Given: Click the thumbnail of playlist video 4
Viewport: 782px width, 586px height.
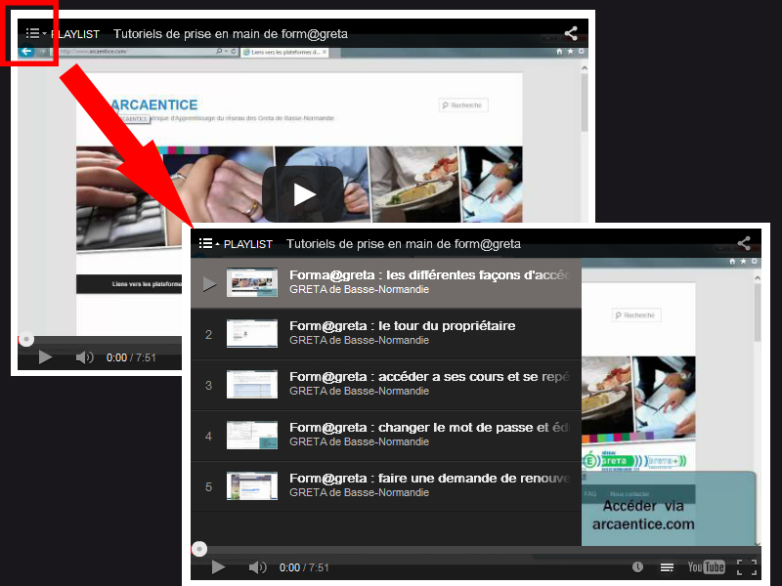Looking at the screenshot, I should 252,435.
